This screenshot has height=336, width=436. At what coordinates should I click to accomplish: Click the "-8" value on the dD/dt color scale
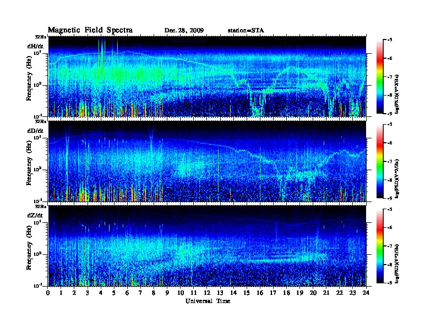(390, 180)
